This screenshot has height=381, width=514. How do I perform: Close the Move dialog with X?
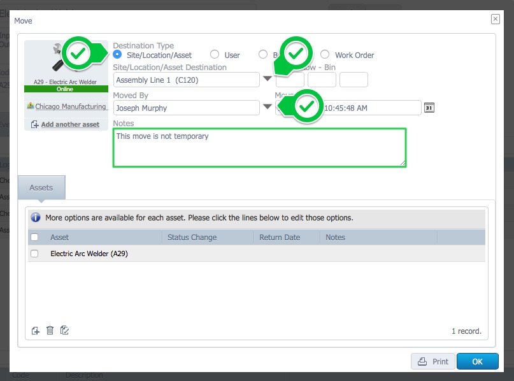click(x=495, y=19)
